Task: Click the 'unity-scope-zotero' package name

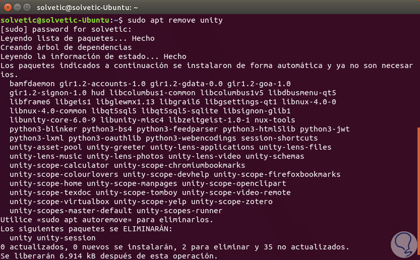Action: point(232,202)
